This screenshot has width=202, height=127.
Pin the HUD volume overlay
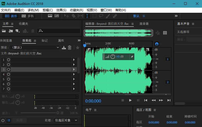pyautogui.click(x=132, y=57)
